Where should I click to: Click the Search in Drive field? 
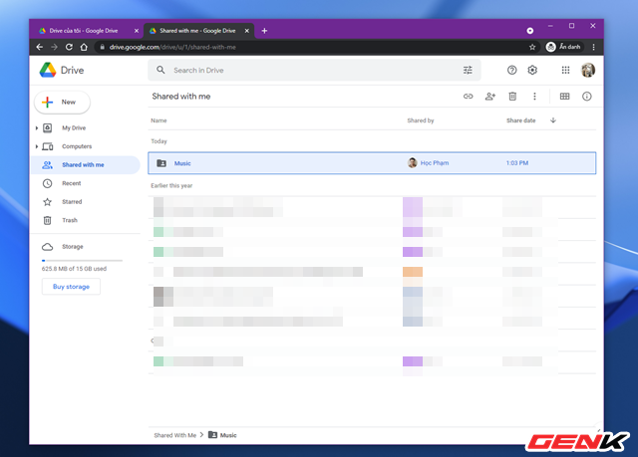pos(314,70)
